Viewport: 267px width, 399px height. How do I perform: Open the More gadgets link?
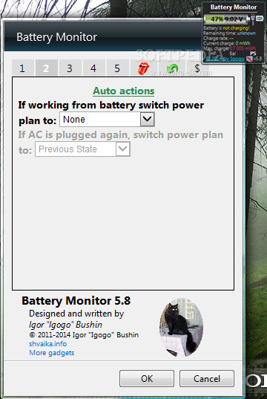coord(52,353)
